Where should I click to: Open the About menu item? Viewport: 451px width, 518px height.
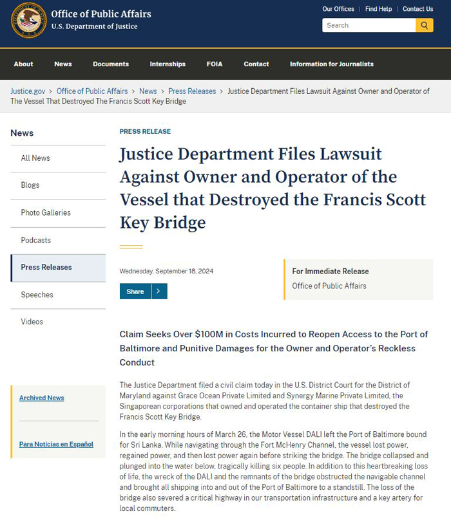23,64
